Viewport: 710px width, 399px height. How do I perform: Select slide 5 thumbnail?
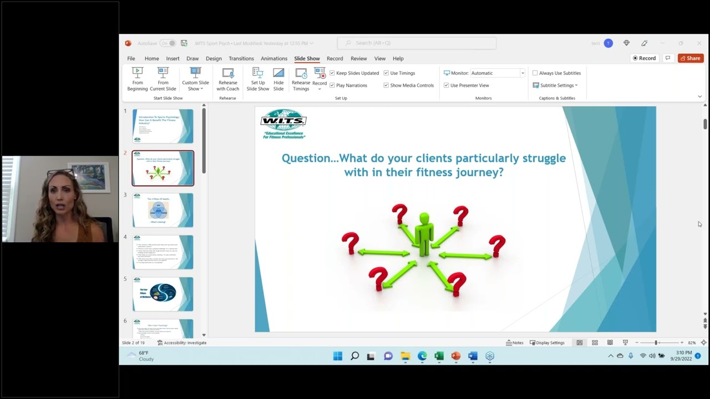point(163,294)
